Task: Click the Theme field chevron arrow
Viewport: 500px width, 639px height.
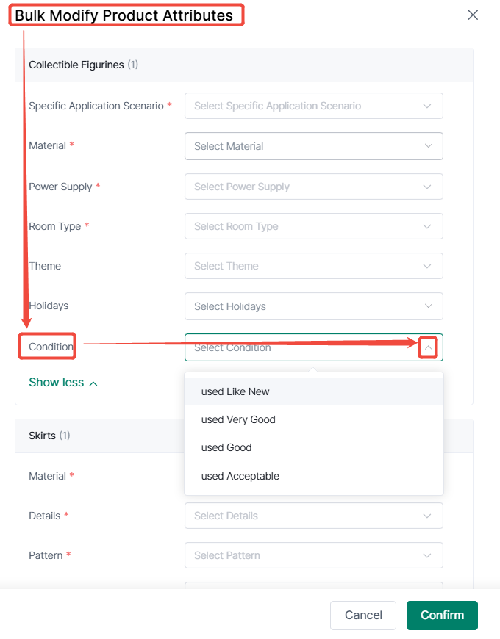Action: tap(427, 266)
